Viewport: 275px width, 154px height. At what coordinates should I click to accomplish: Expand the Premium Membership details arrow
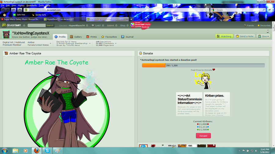[90, 44]
